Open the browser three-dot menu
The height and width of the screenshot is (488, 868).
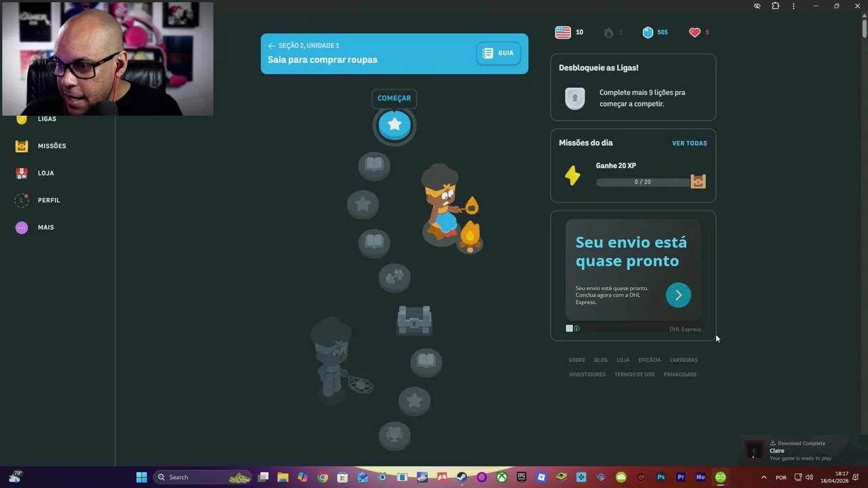[x=793, y=6]
